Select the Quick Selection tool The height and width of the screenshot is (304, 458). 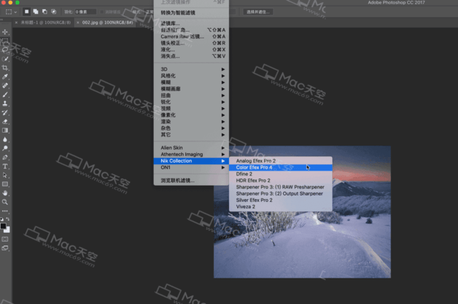click(x=5, y=59)
